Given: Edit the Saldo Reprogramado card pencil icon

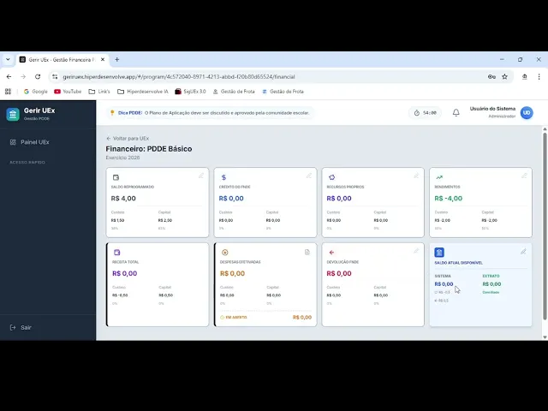Looking at the screenshot, I should point(201,176).
